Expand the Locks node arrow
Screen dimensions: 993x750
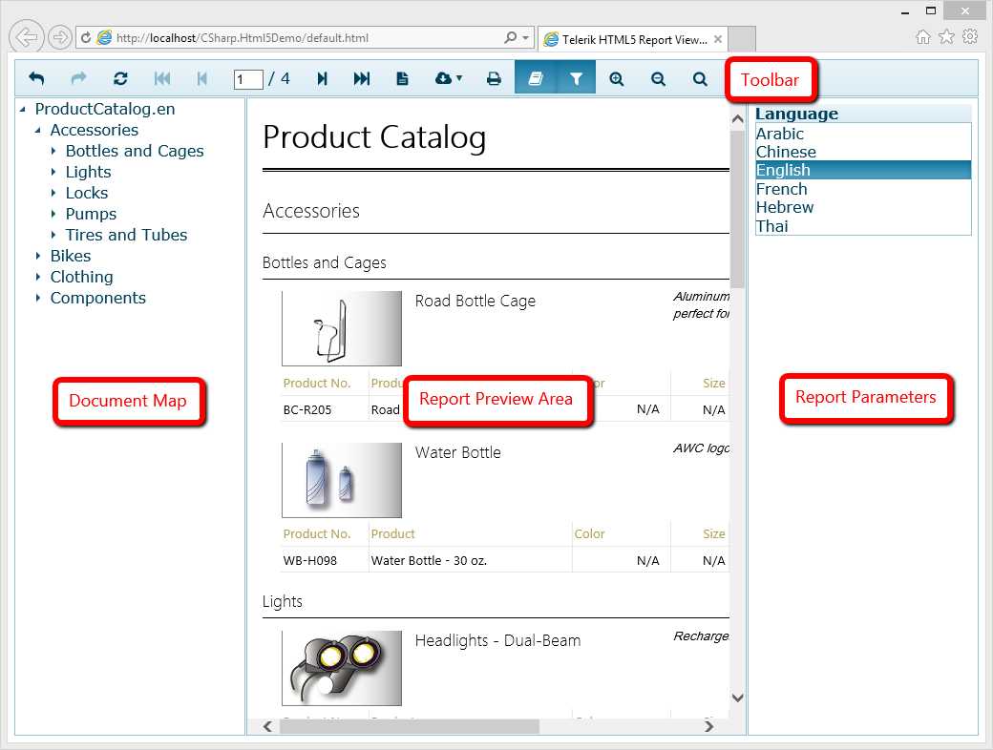53,193
